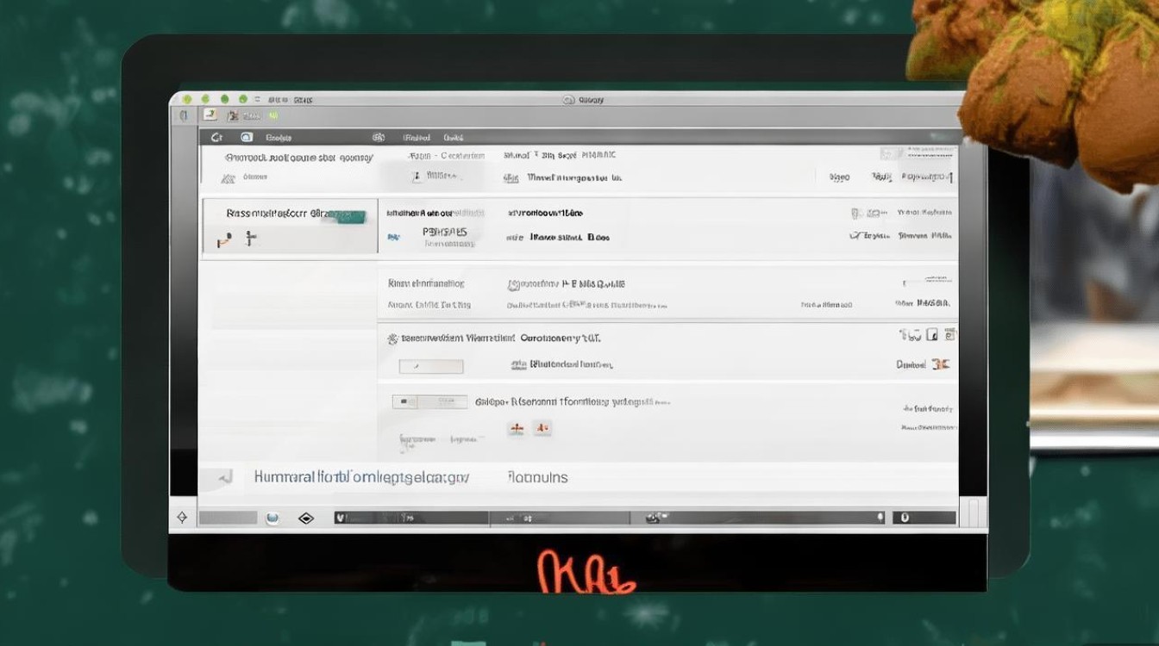The width and height of the screenshot is (1159, 646).
Task: Expand the return arrow beside the bottom heading
Action: [225, 476]
